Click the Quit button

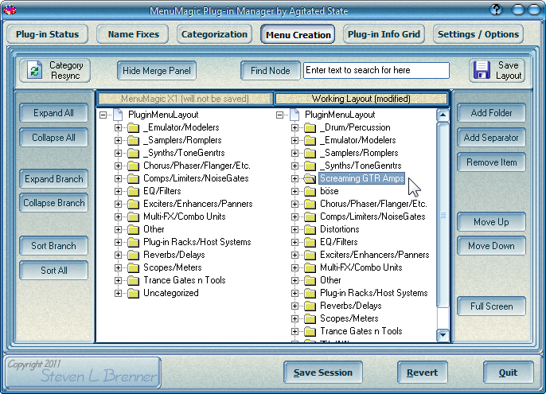click(508, 373)
